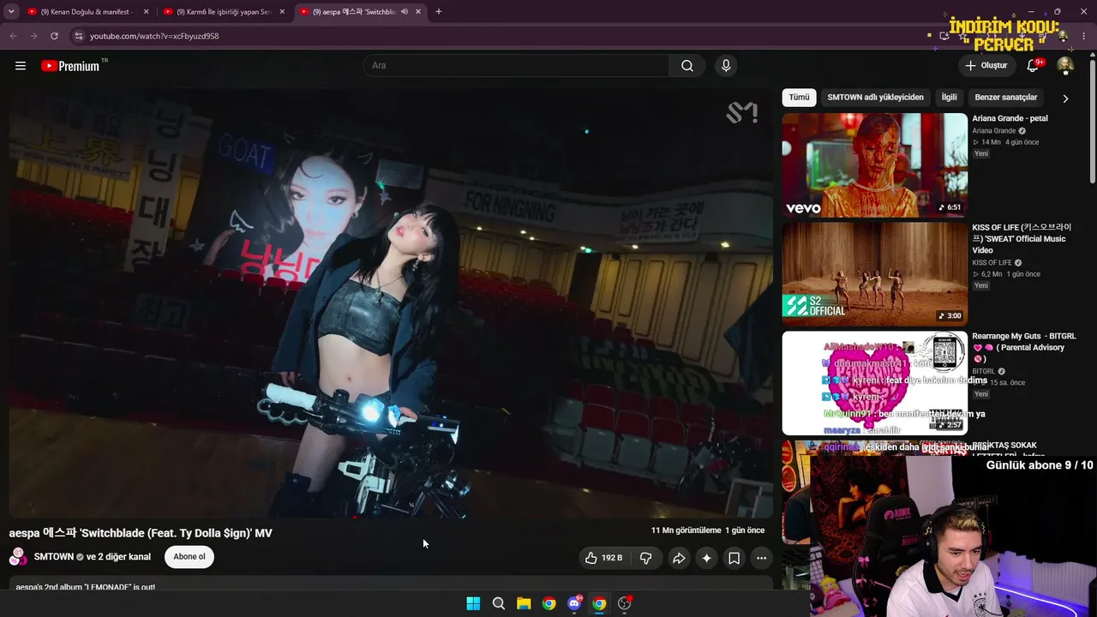
Task: Expand the LEMONADE video description box
Action: point(391,584)
